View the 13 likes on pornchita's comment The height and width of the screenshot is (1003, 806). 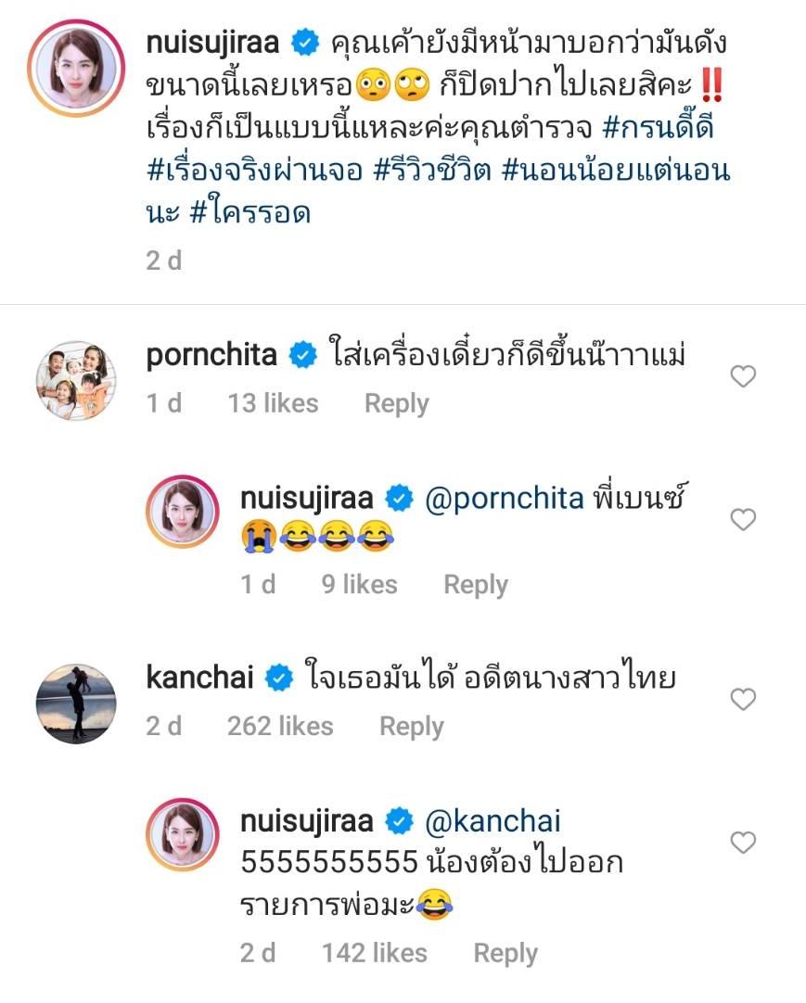pos(273,403)
